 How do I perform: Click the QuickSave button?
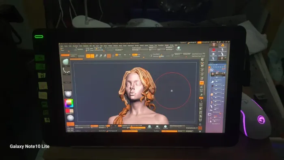[183, 42]
